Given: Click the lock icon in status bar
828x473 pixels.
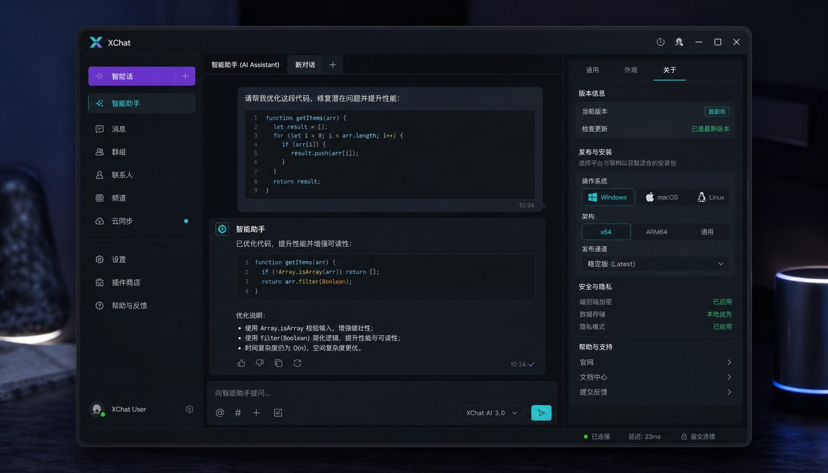Looking at the screenshot, I should tap(684, 437).
